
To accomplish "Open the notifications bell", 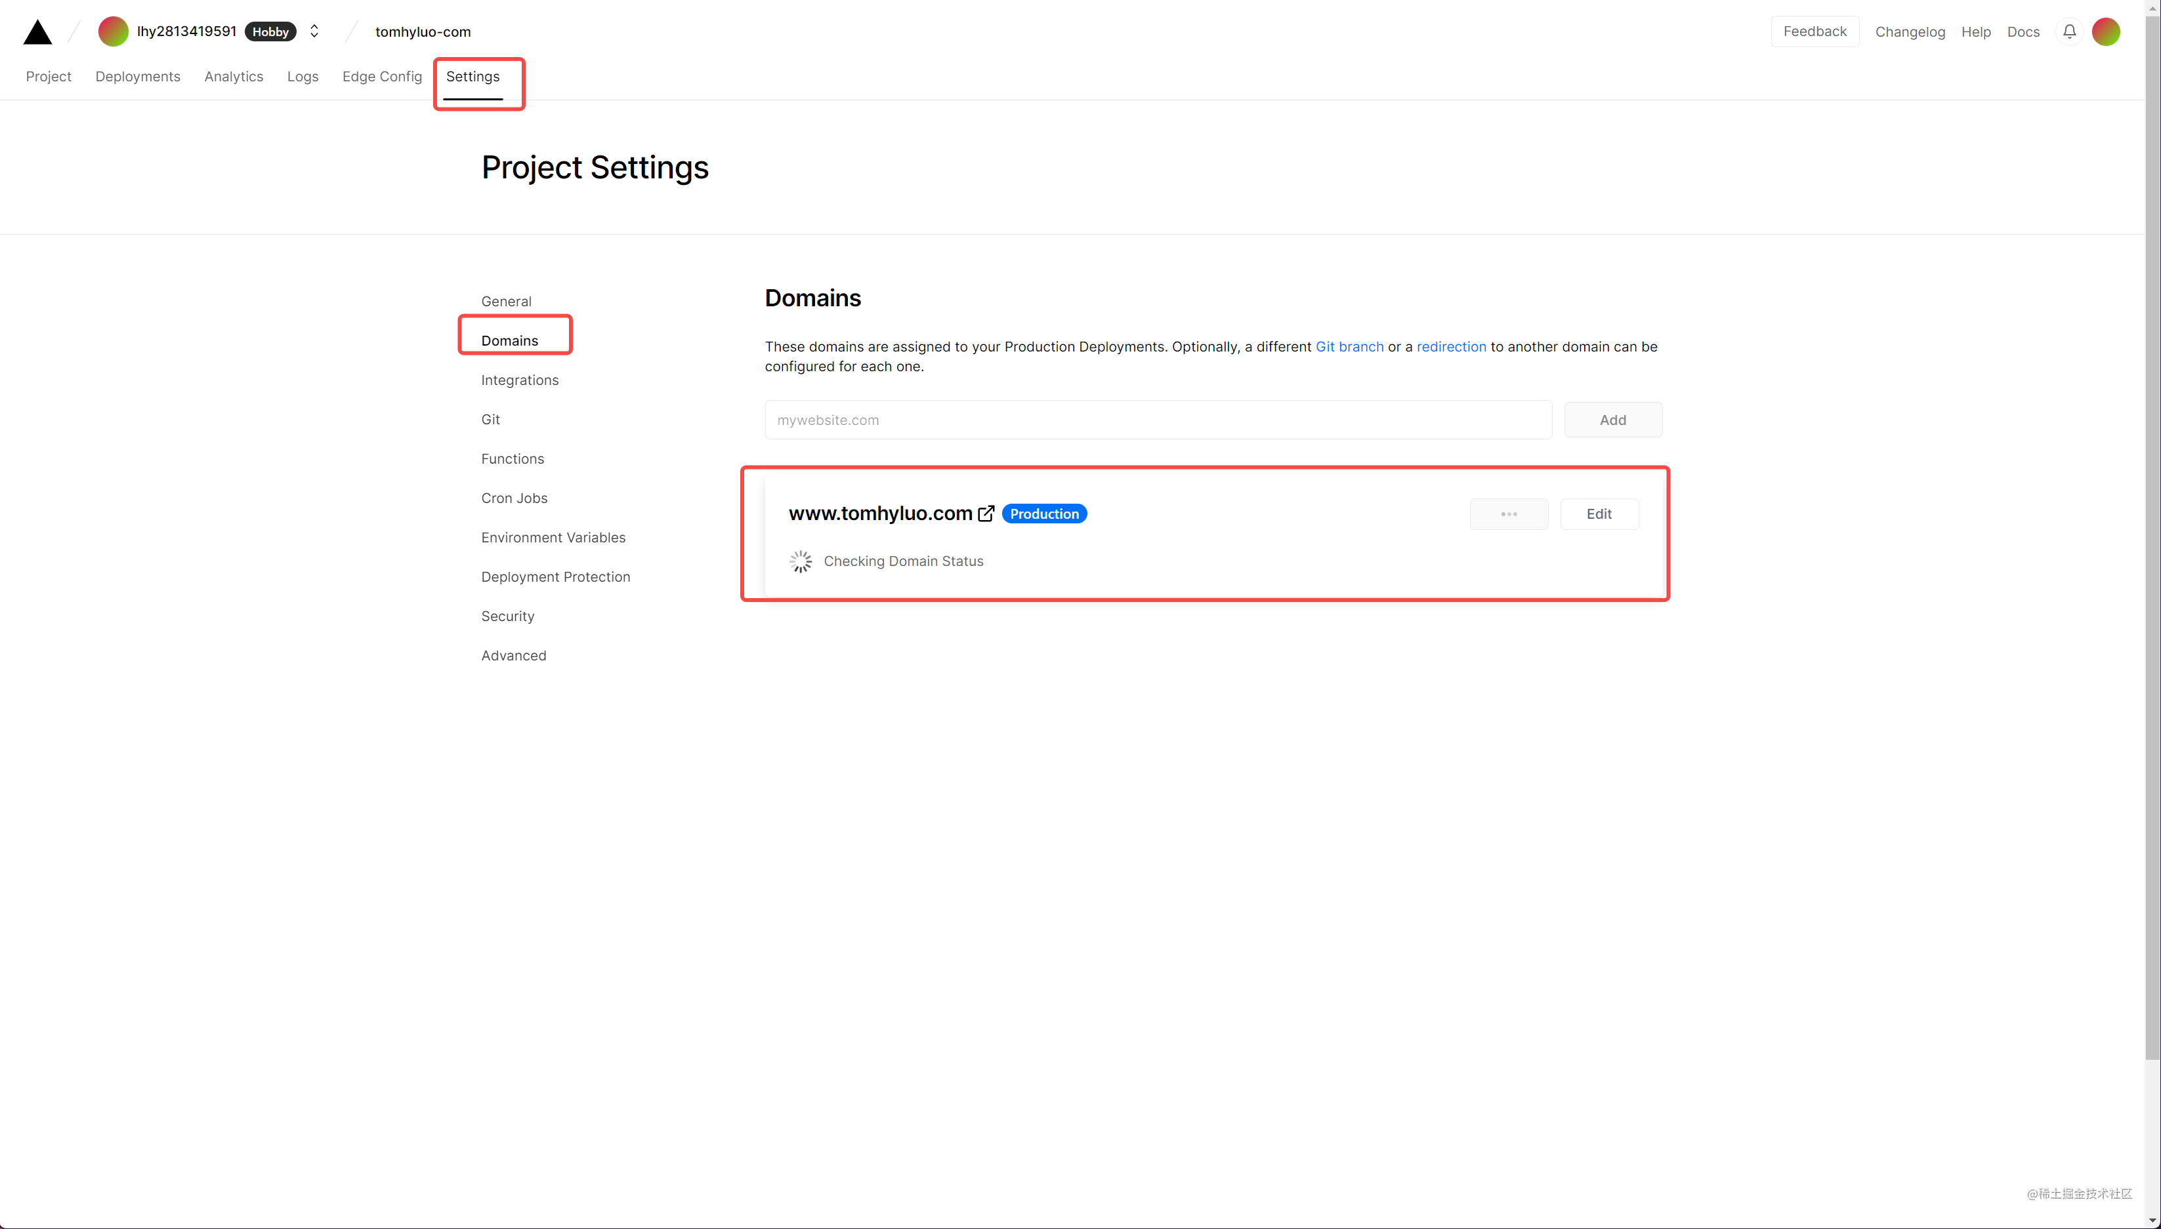I will point(2069,31).
